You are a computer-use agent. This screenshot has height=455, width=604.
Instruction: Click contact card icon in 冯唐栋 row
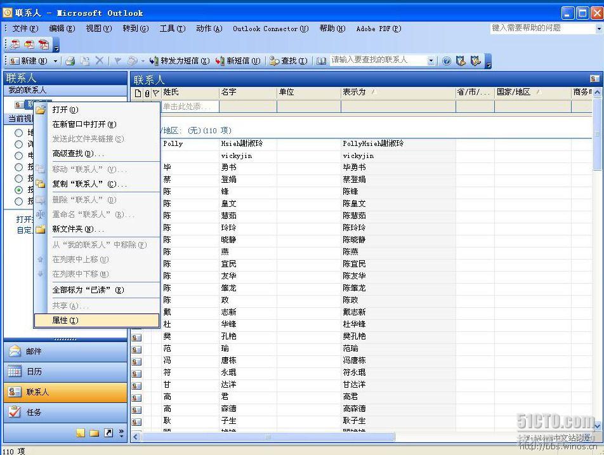(136, 362)
